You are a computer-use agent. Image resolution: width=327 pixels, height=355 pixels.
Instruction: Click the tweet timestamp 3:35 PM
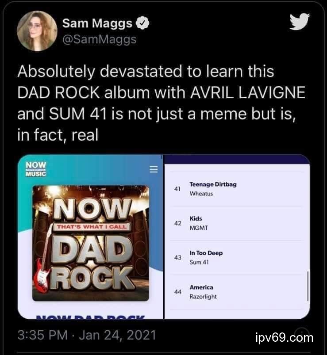point(42,335)
